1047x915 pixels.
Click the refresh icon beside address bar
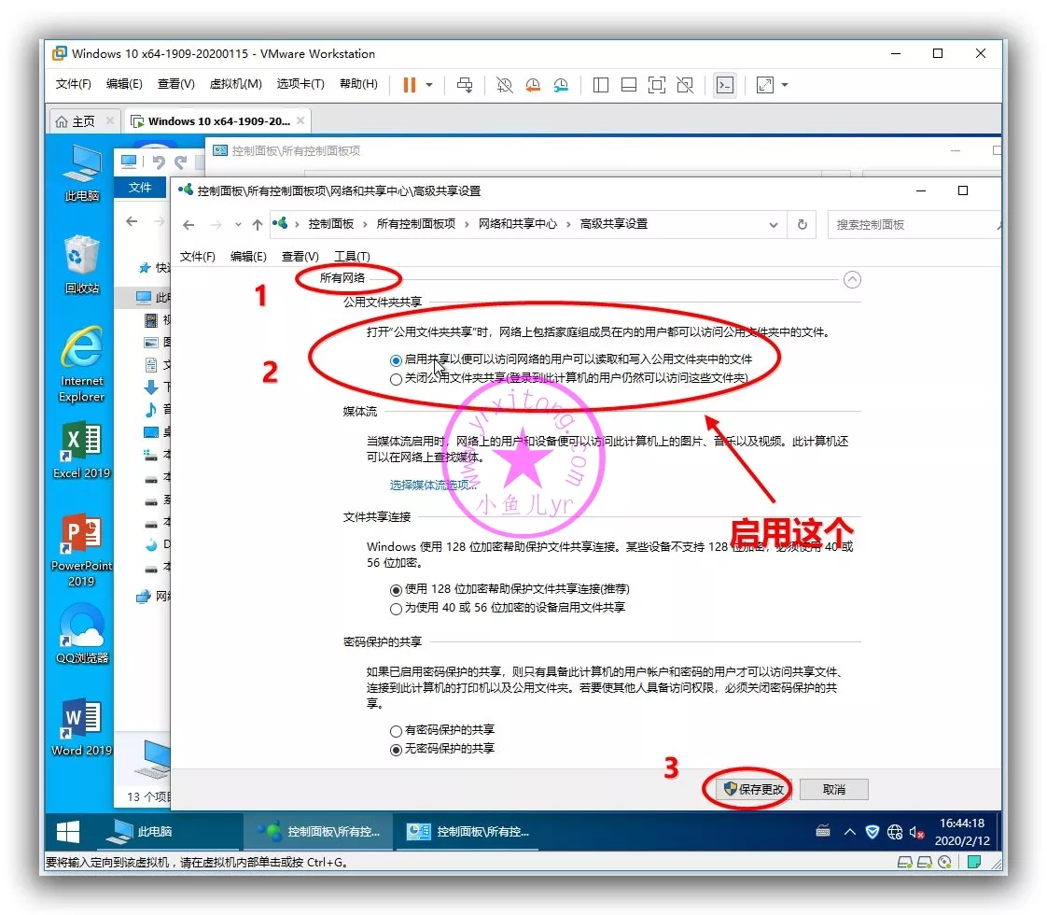802,224
